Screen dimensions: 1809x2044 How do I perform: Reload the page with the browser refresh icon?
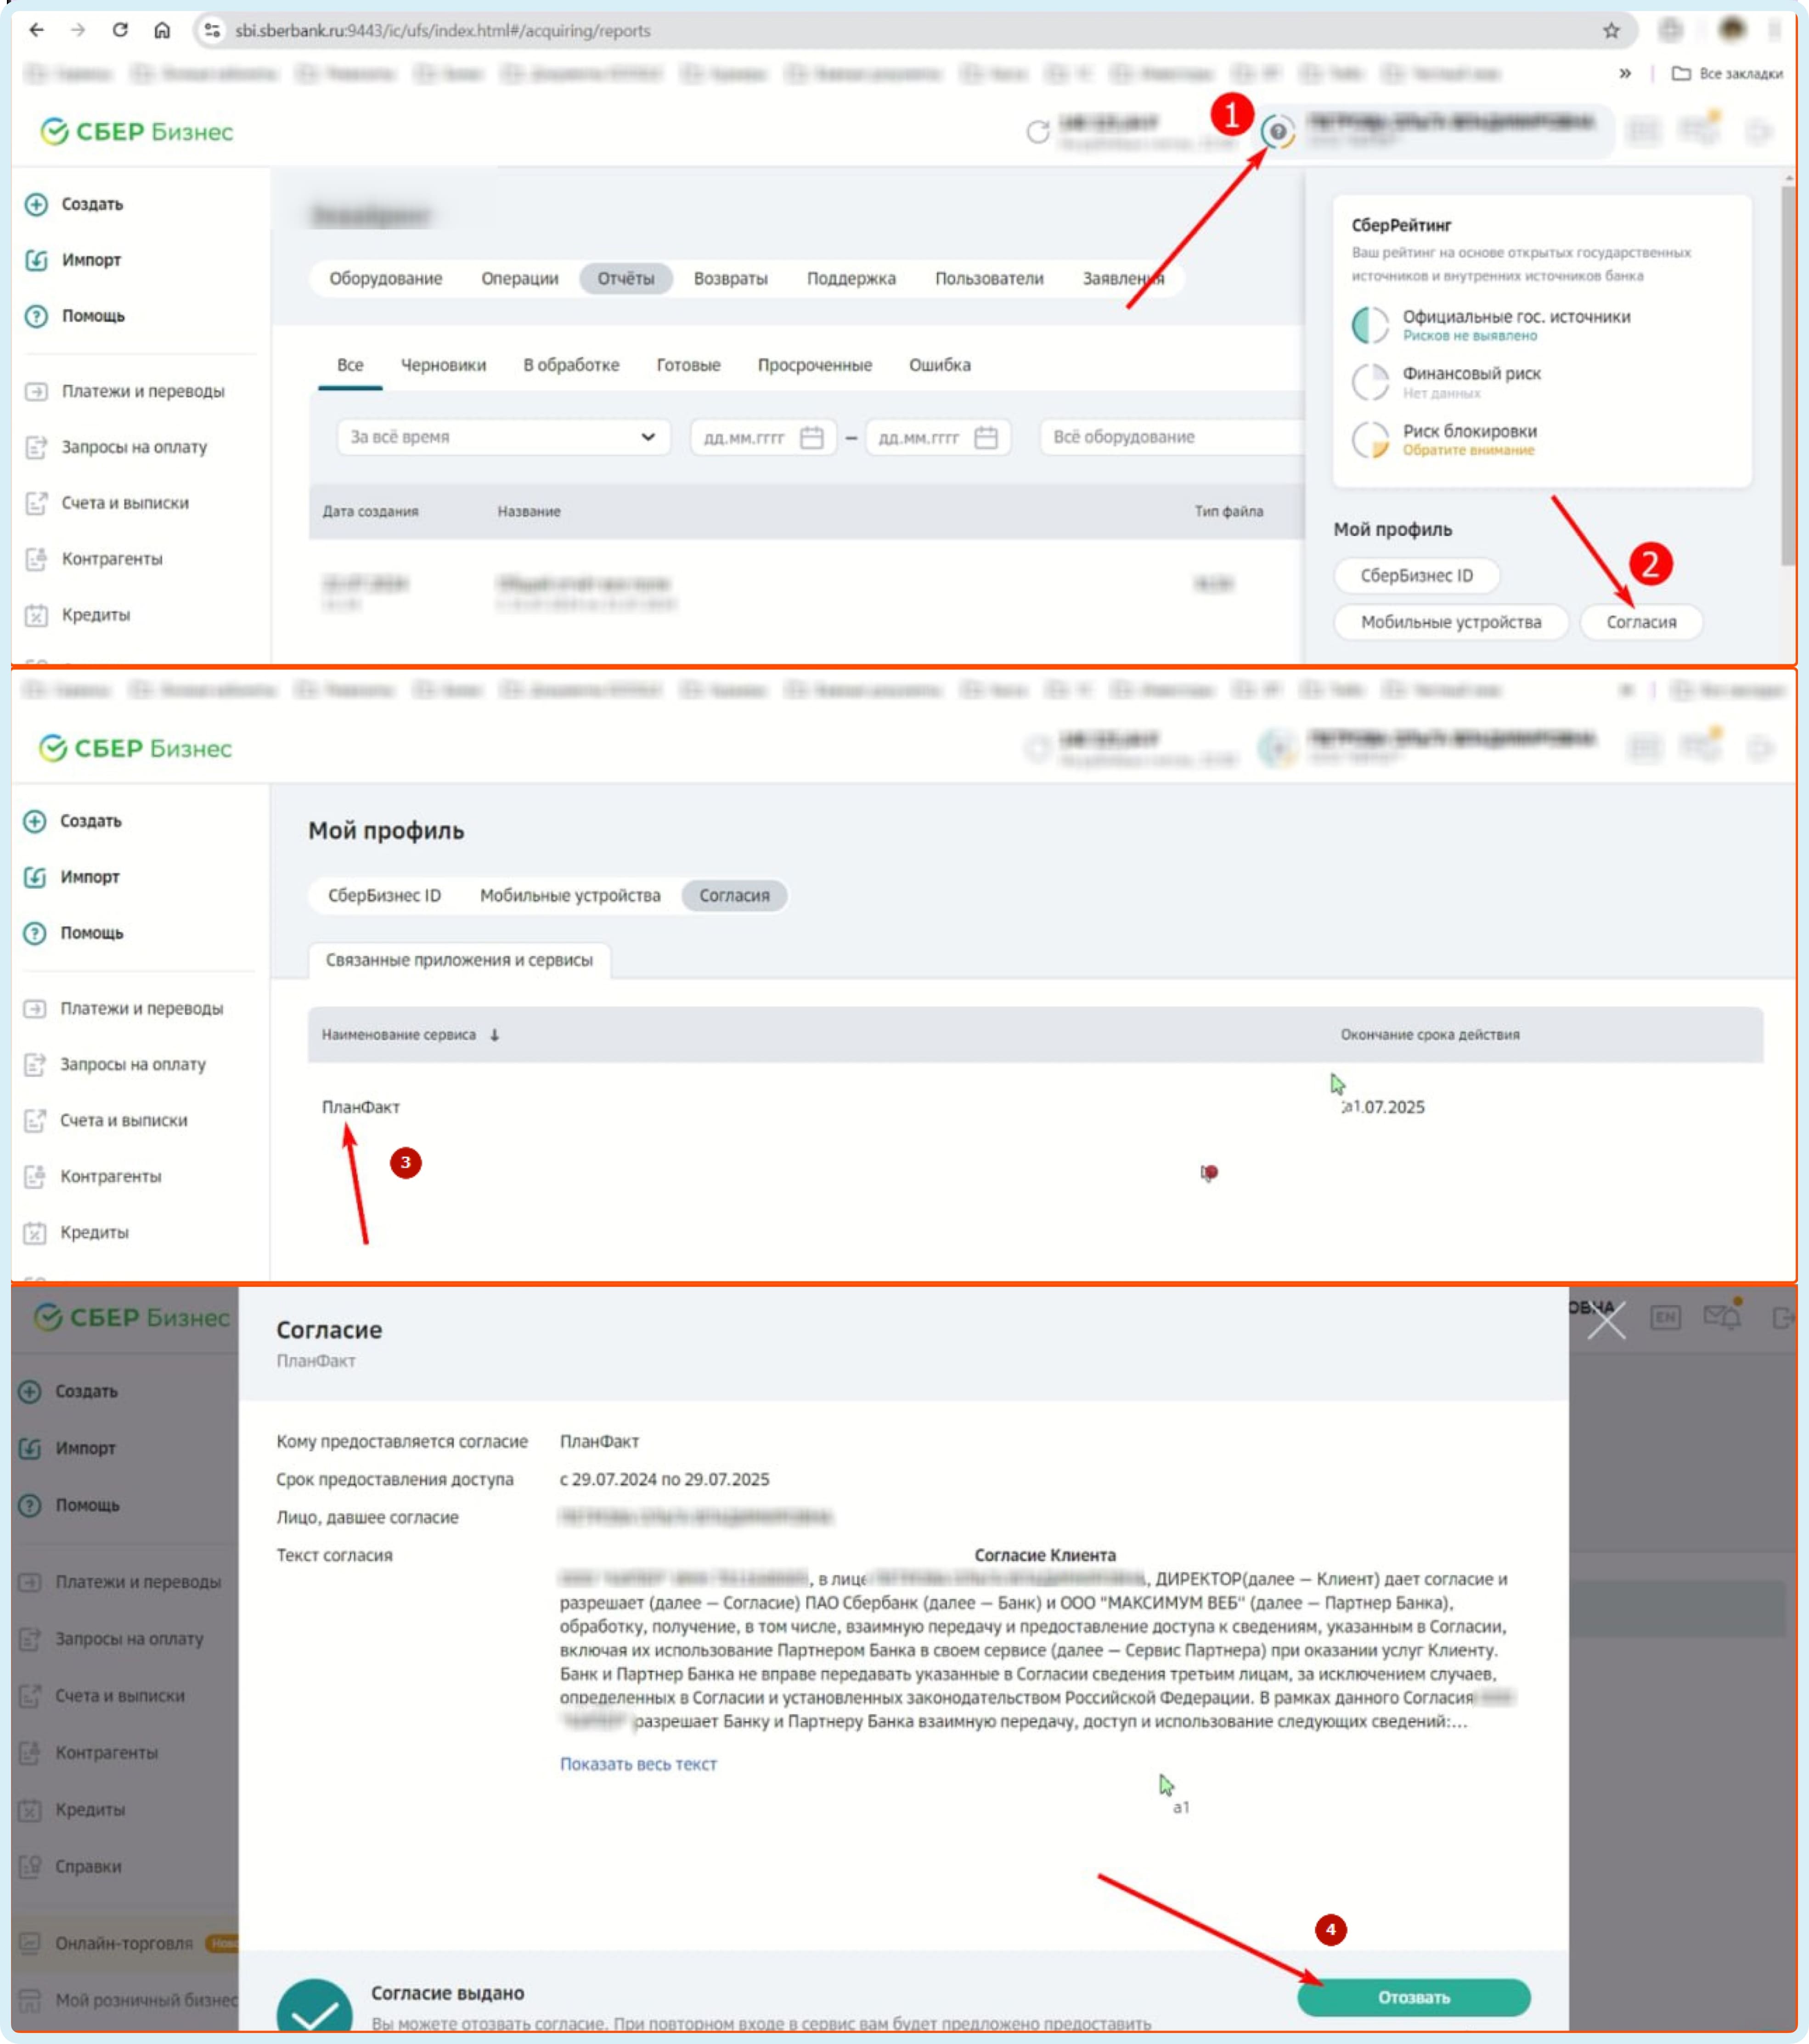120,30
